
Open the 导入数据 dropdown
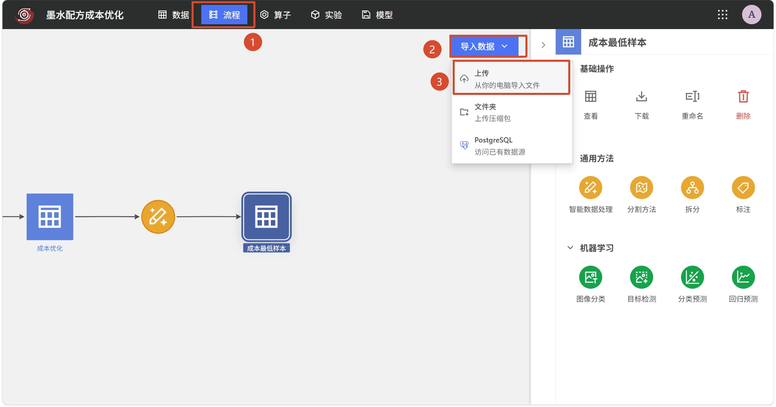[x=484, y=46]
